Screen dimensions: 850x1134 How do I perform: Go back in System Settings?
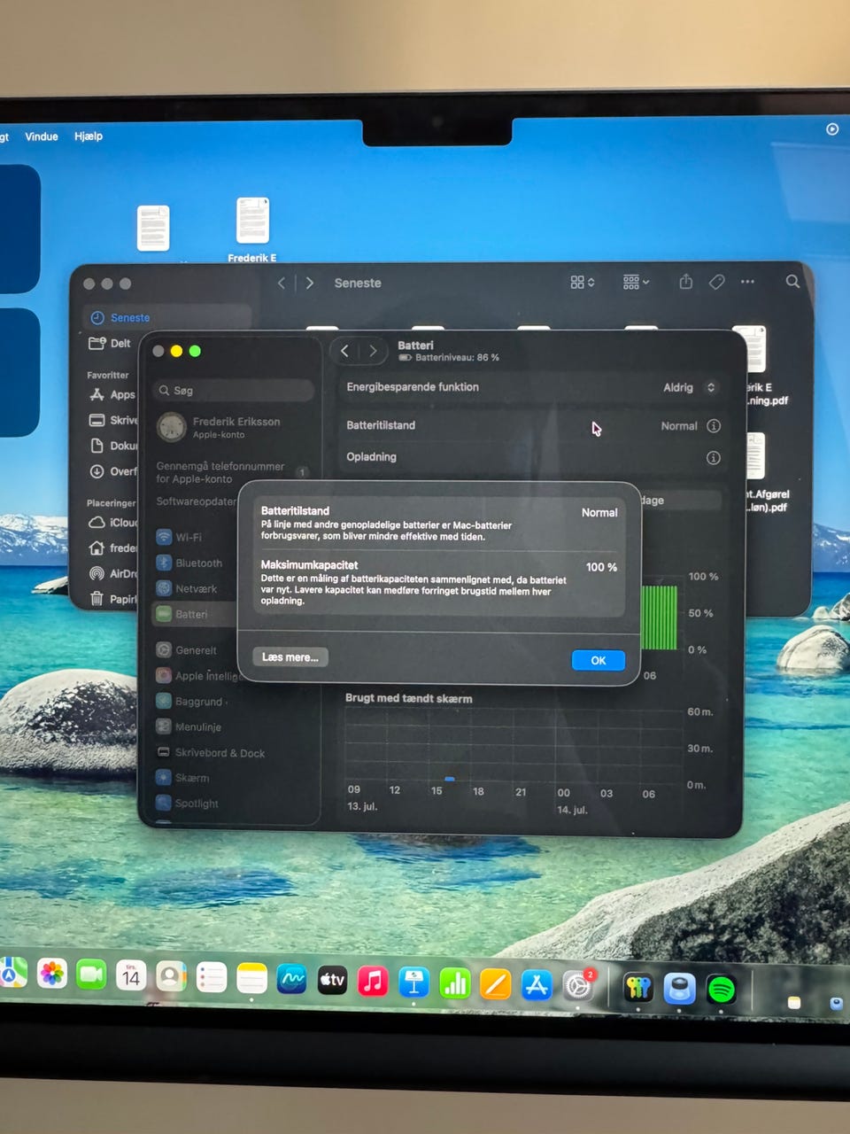(345, 351)
